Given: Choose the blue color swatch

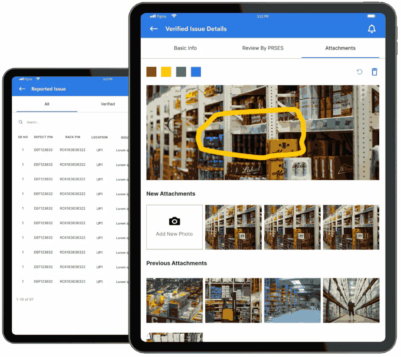Looking at the screenshot, I should tap(196, 72).
